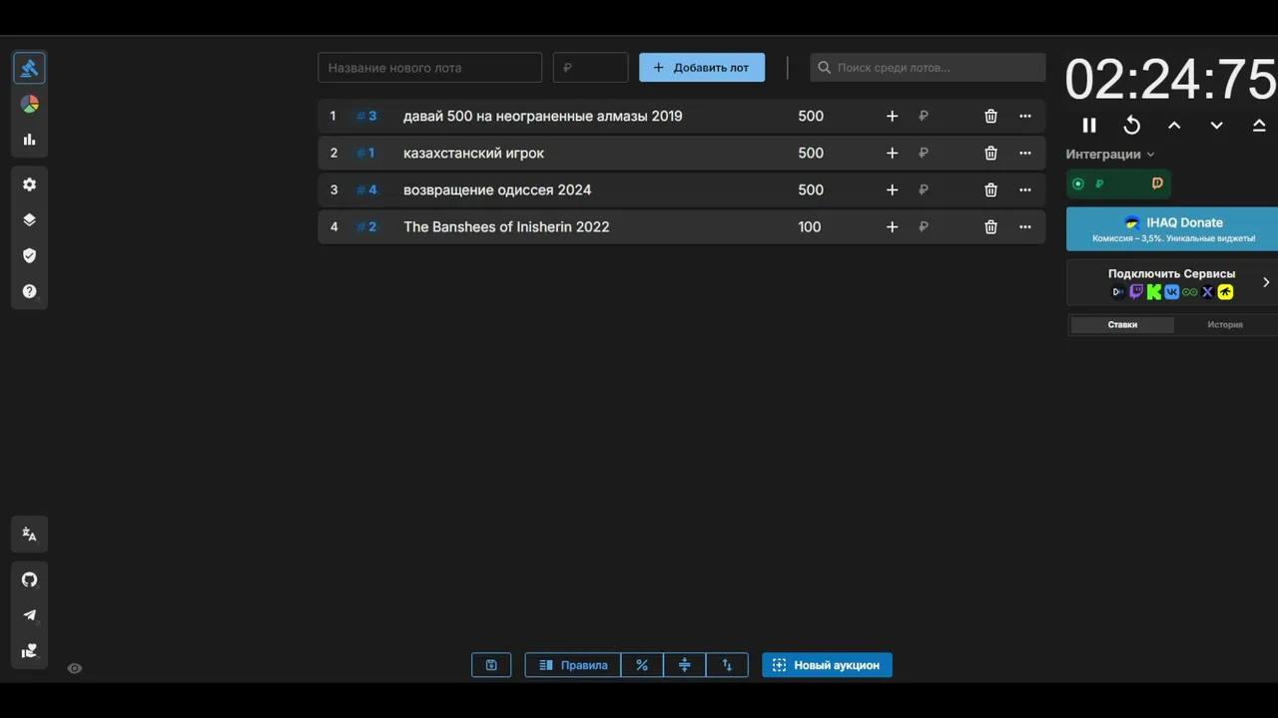Open the question mark help page
This screenshot has width=1278, height=718.
pyautogui.click(x=29, y=291)
